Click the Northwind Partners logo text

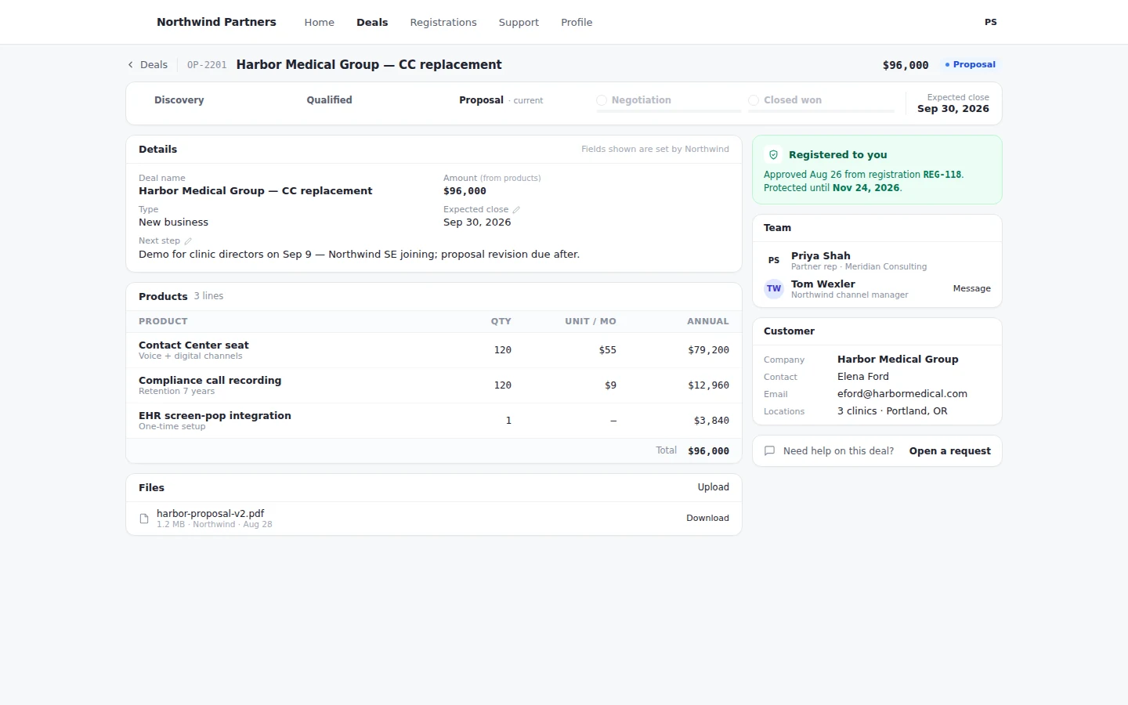tap(216, 22)
